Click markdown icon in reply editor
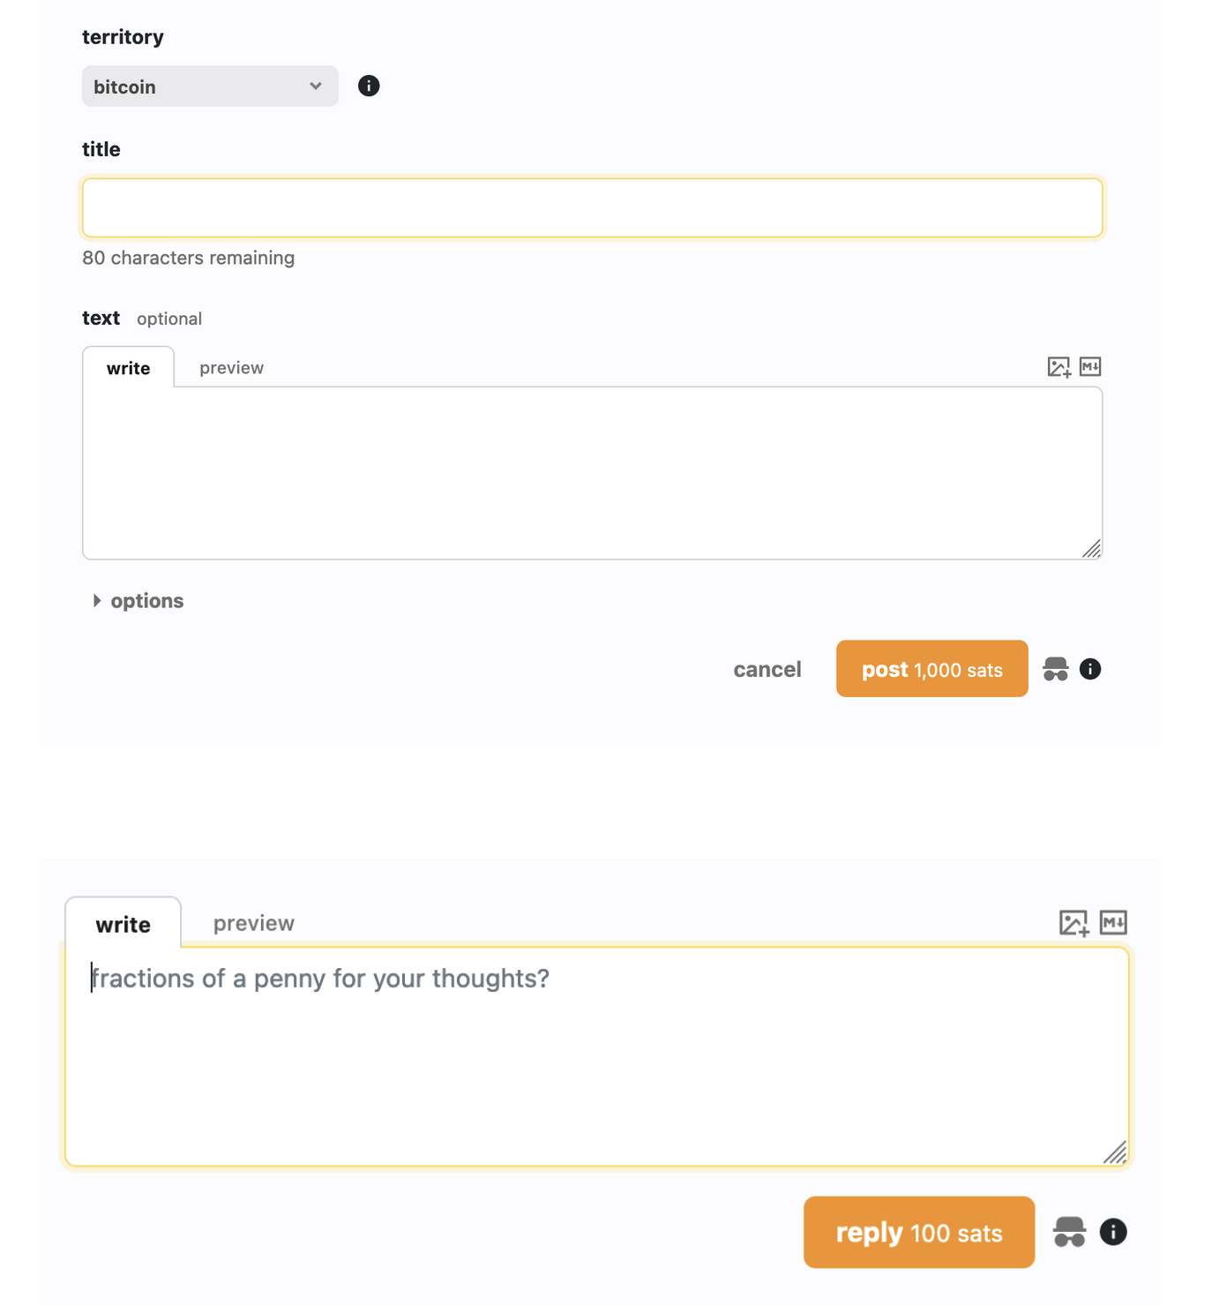 [x=1113, y=922]
